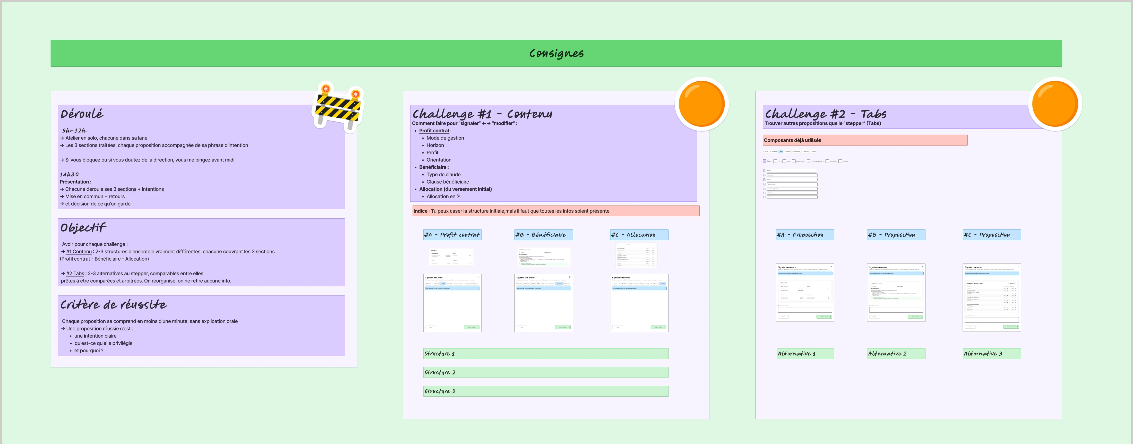The width and height of the screenshot is (1133, 444).
Task: Select orange circle sticker on Challenge #1
Action: click(701, 104)
